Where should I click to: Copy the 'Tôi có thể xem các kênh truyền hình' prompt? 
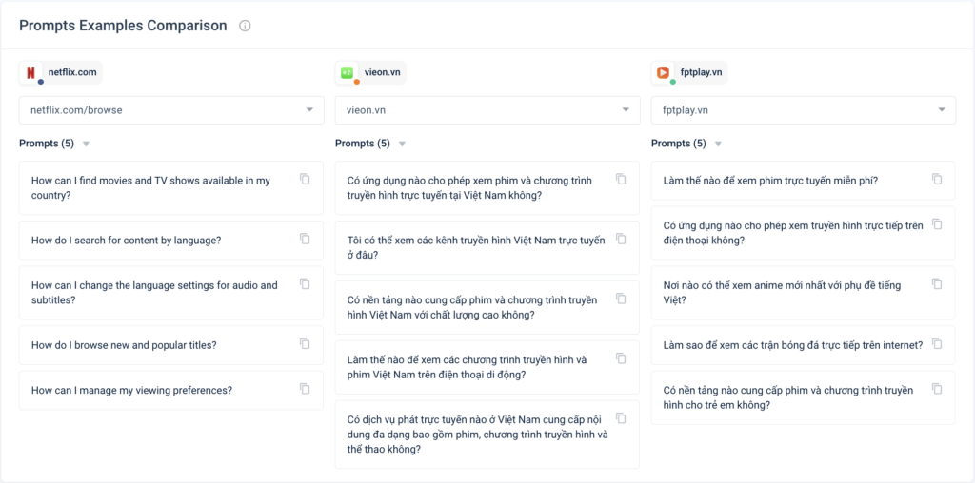coord(621,239)
